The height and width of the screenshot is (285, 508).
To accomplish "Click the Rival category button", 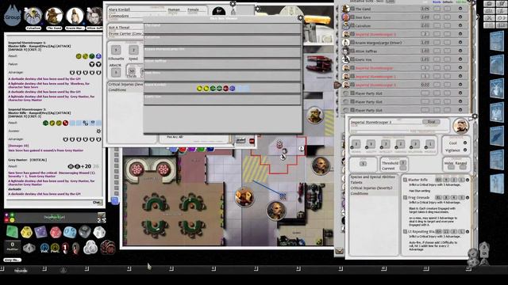I will coord(431,122).
